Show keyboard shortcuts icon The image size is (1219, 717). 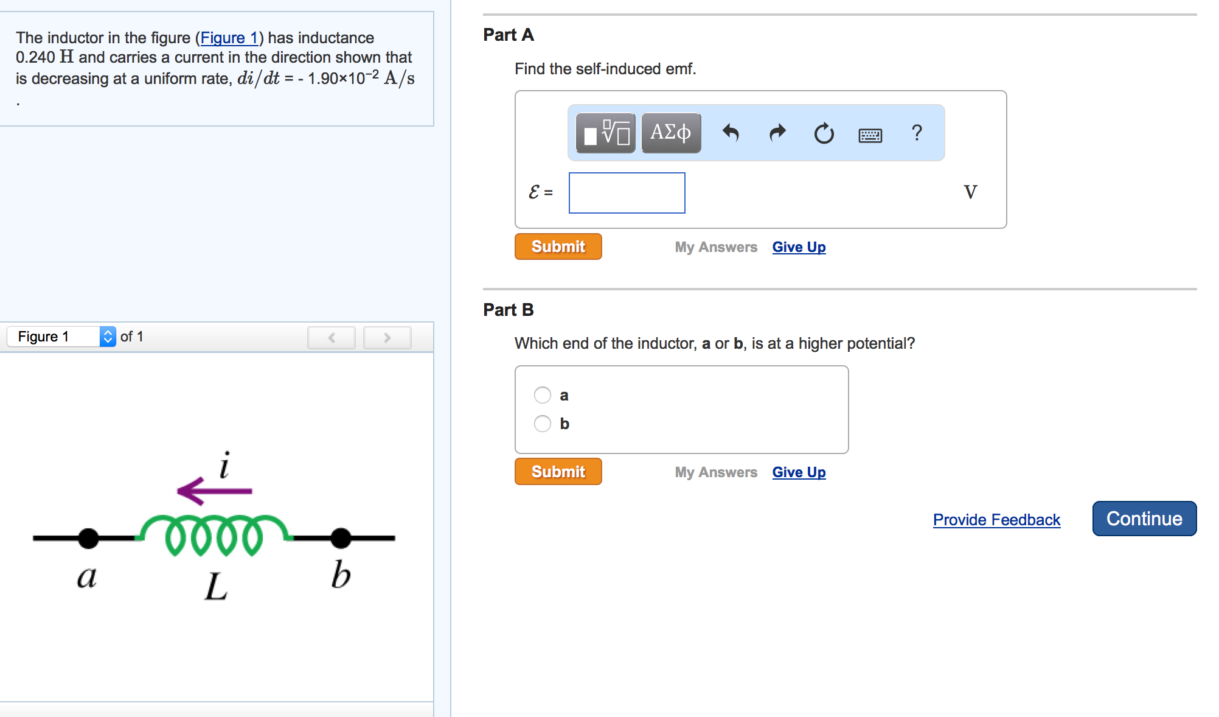click(870, 135)
